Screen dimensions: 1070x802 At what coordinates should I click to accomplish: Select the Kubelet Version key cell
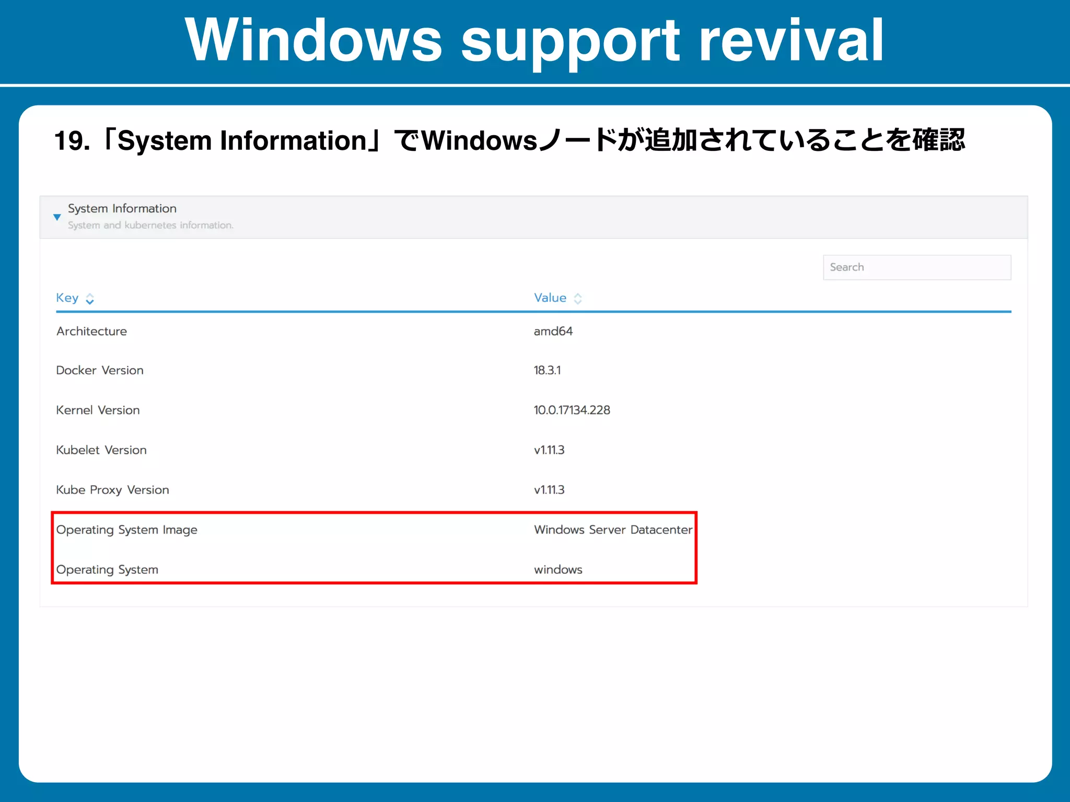[101, 450]
